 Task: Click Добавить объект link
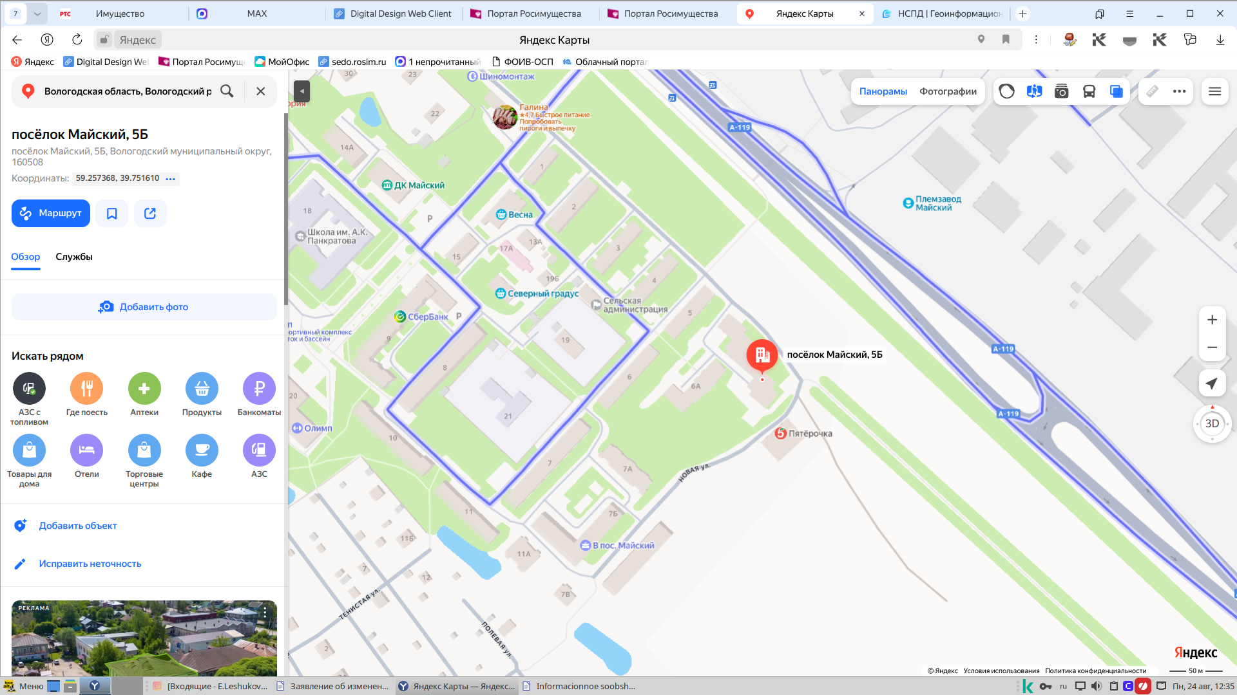(x=78, y=526)
